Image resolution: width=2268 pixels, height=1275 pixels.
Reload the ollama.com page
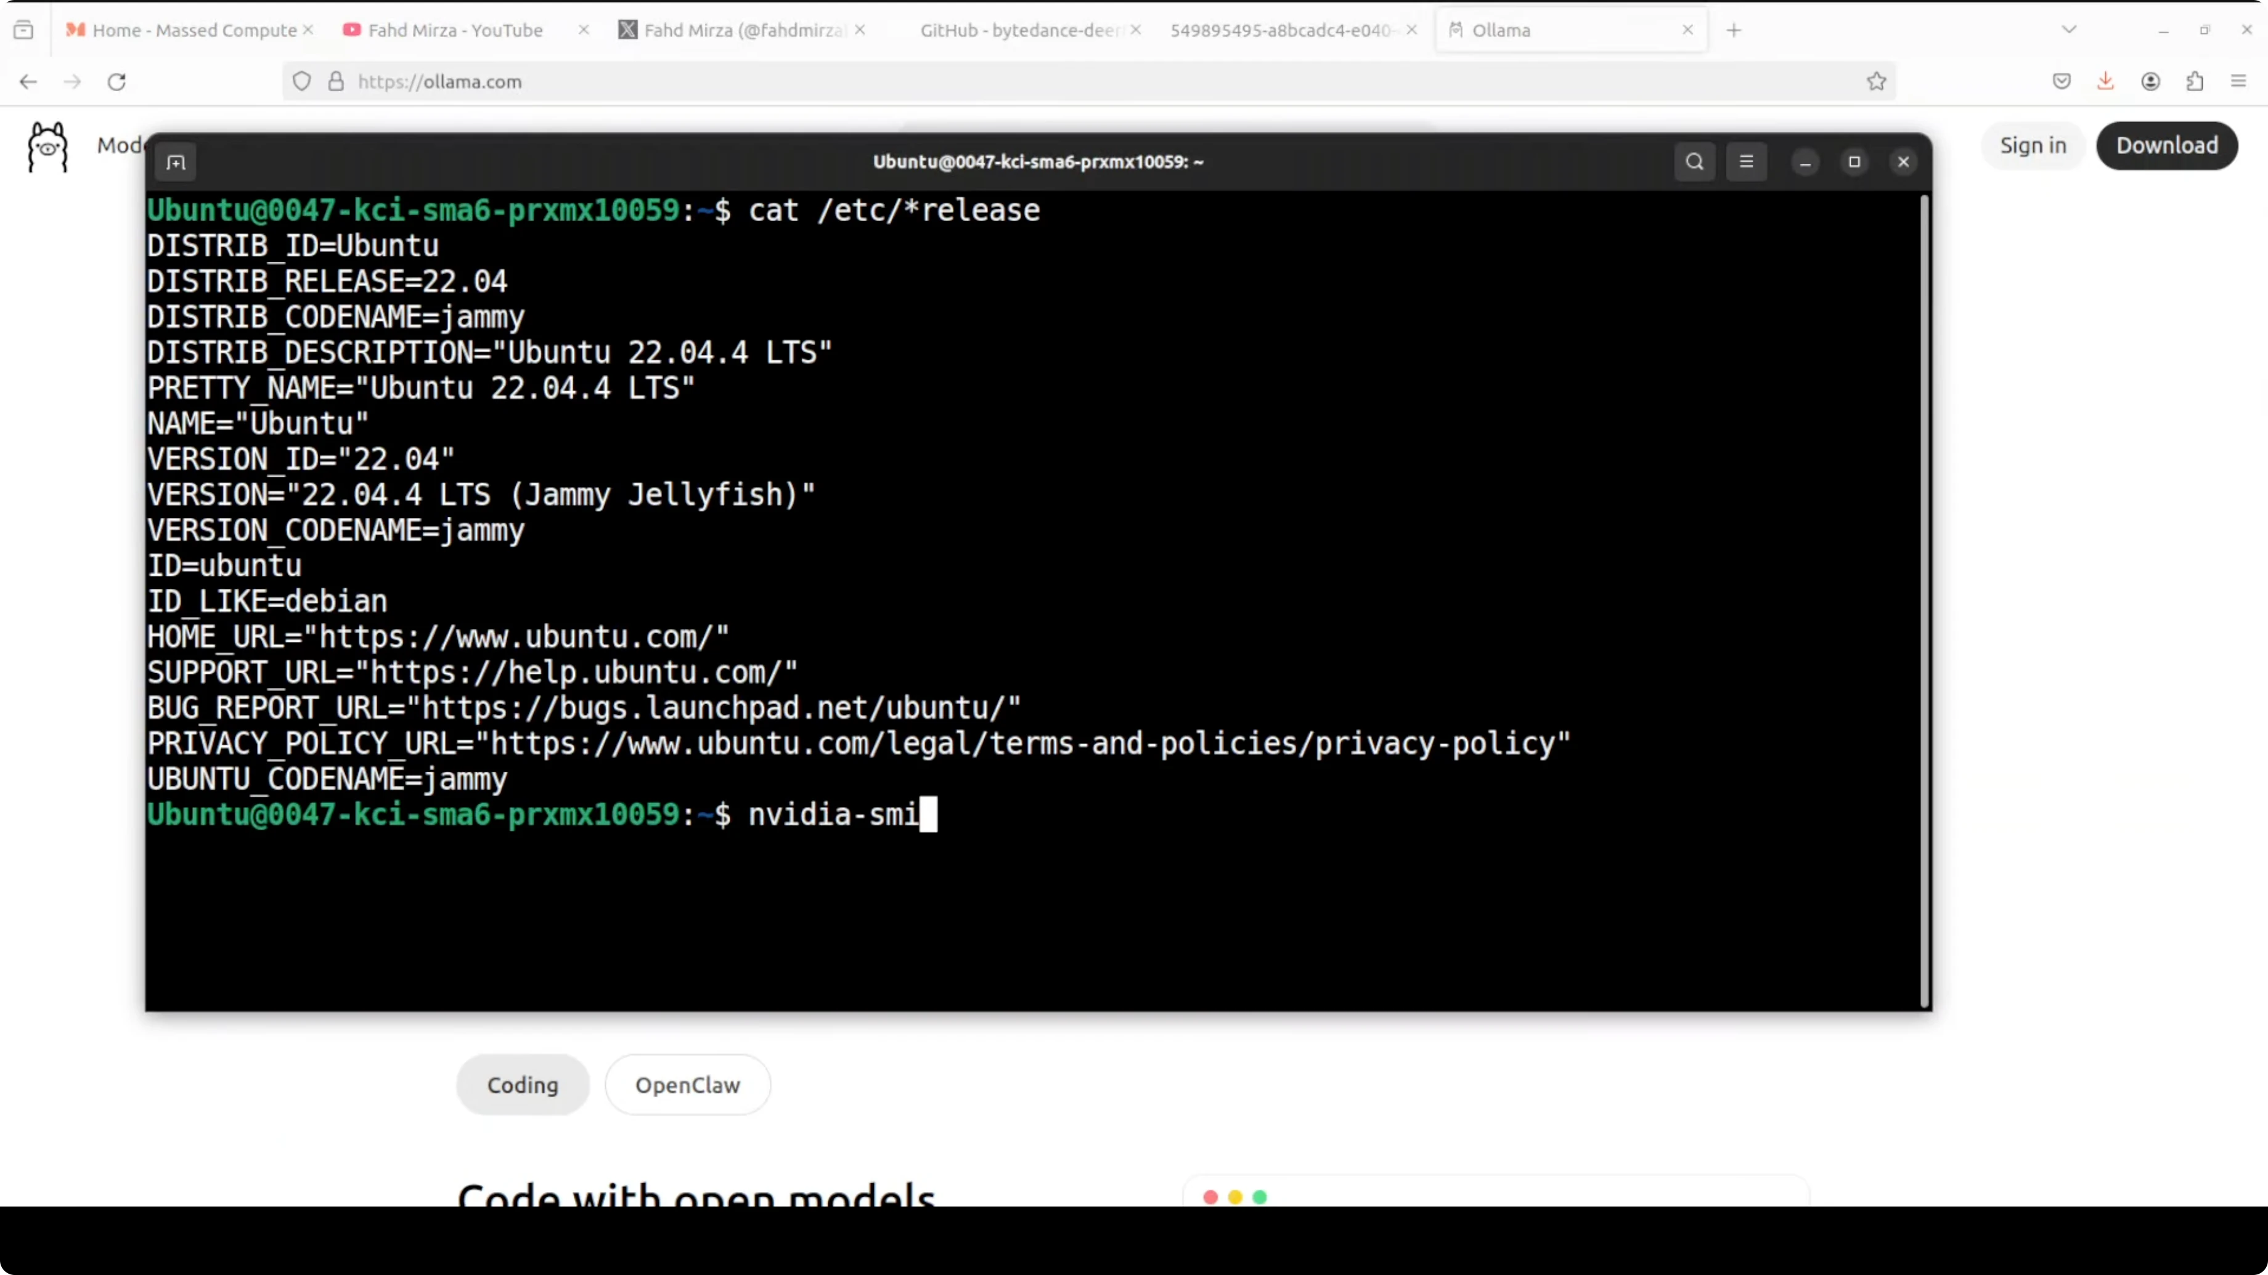pos(117,82)
